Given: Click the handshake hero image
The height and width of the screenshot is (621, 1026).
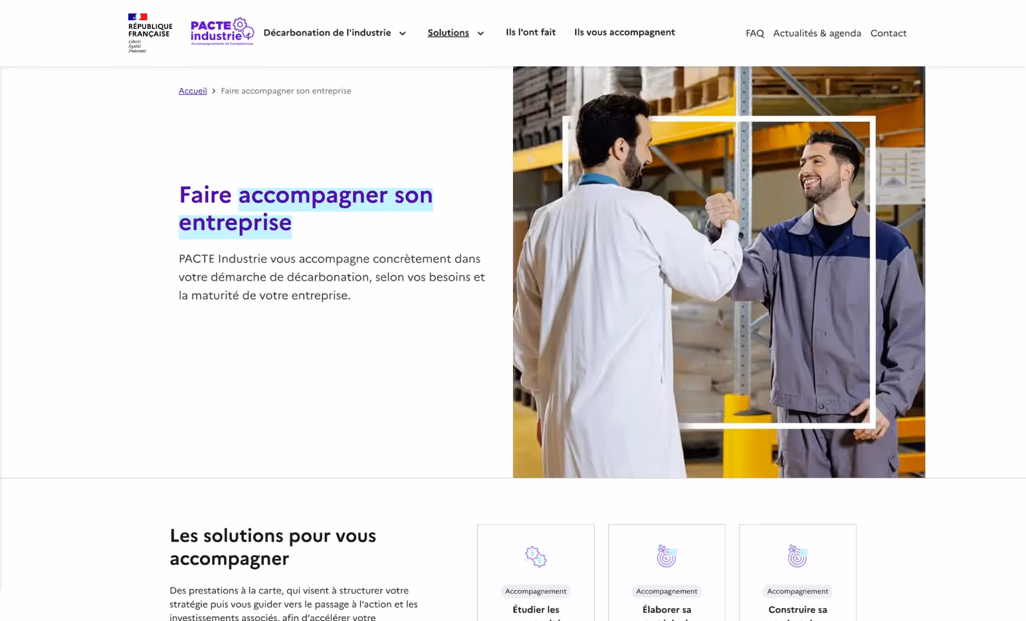Looking at the screenshot, I should click(719, 272).
